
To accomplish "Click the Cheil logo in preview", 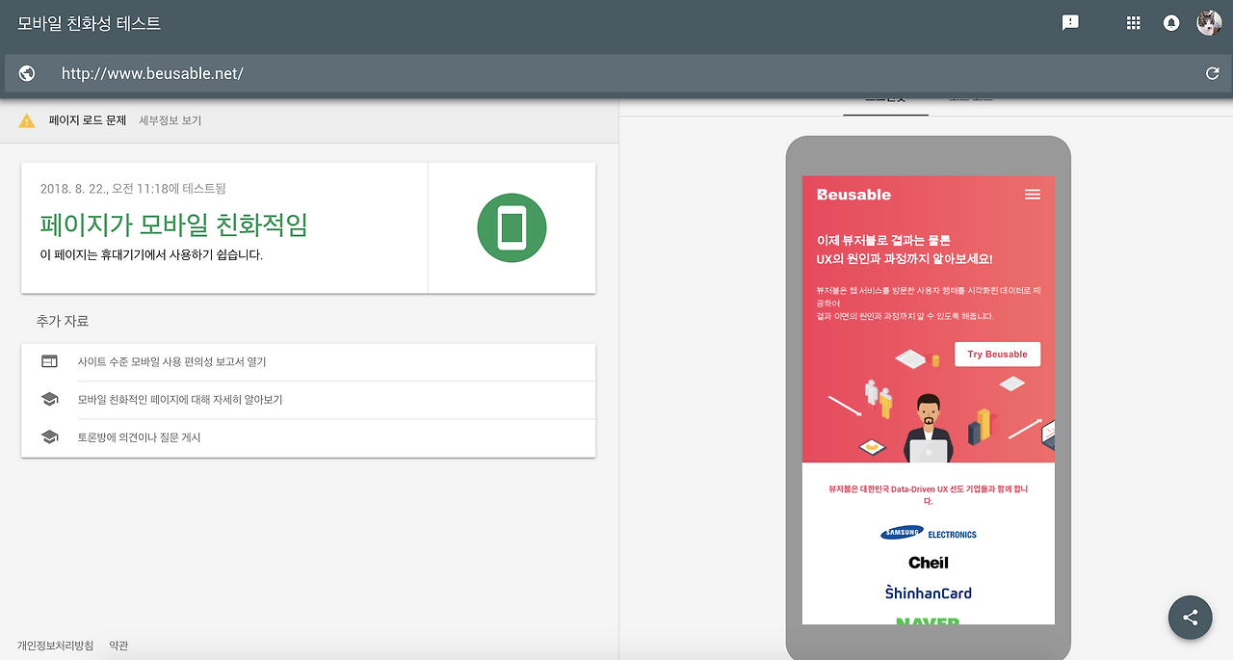I will point(929,563).
